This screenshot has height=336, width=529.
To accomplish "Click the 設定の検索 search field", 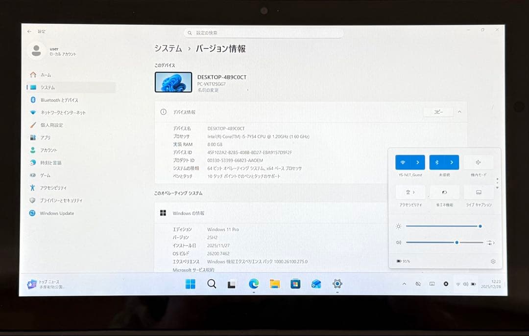I will (x=263, y=33).
